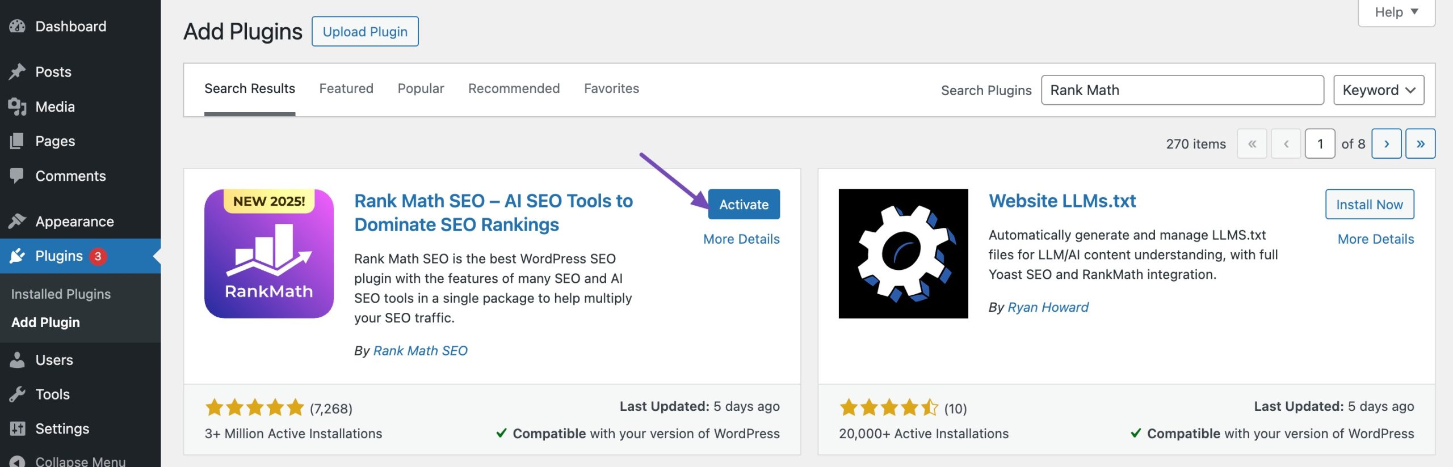
Task: Click the Pages stacked-sheets icon
Action: (18, 141)
